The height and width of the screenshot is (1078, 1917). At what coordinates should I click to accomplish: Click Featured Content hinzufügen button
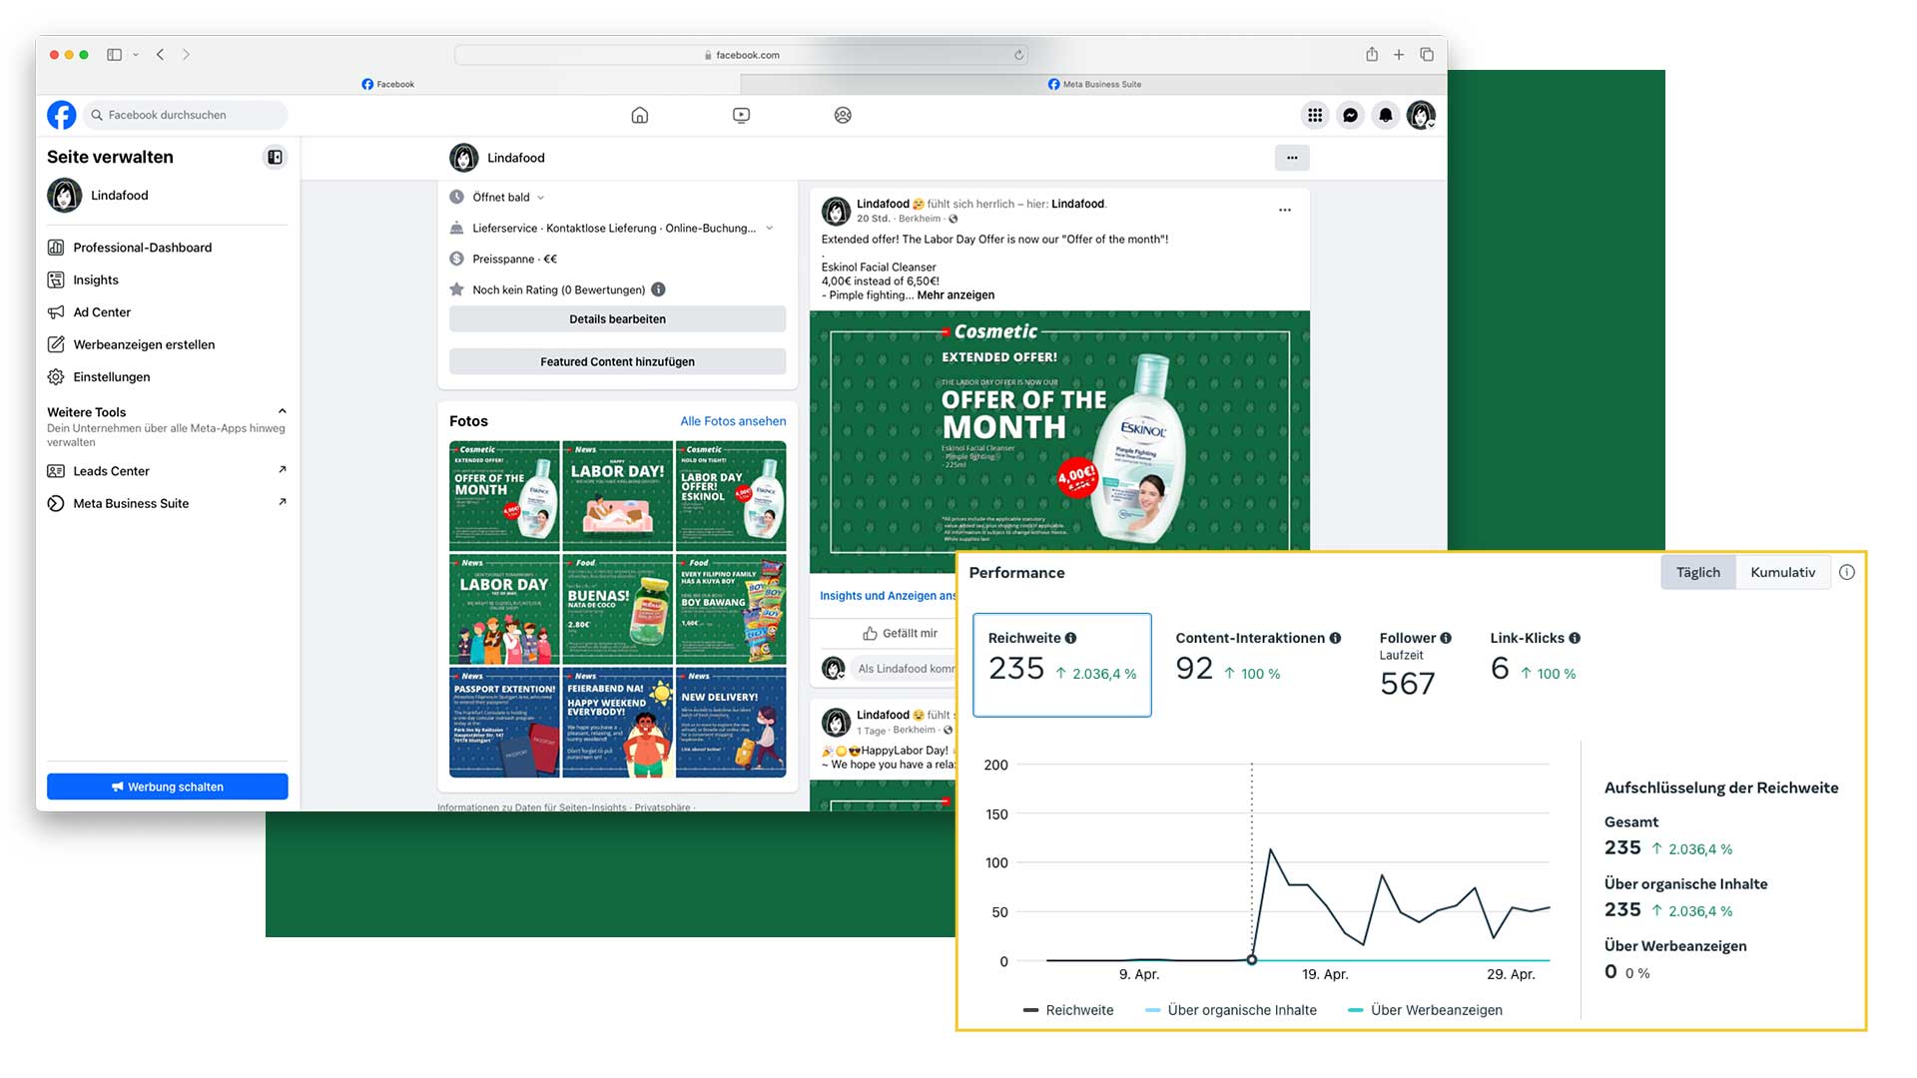click(617, 361)
